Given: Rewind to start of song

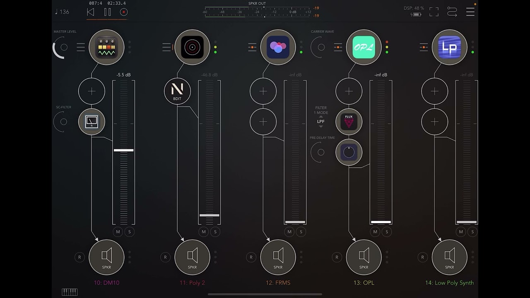Looking at the screenshot, I should click(90, 12).
